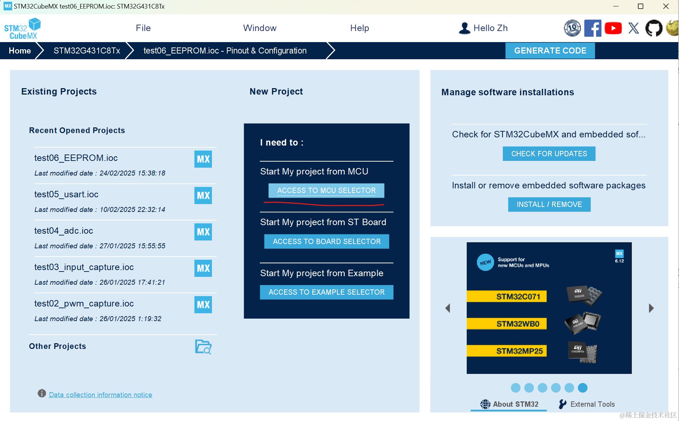Open the Window menu
Image resolution: width=679 pixels, height=421 pixels.
260,28
